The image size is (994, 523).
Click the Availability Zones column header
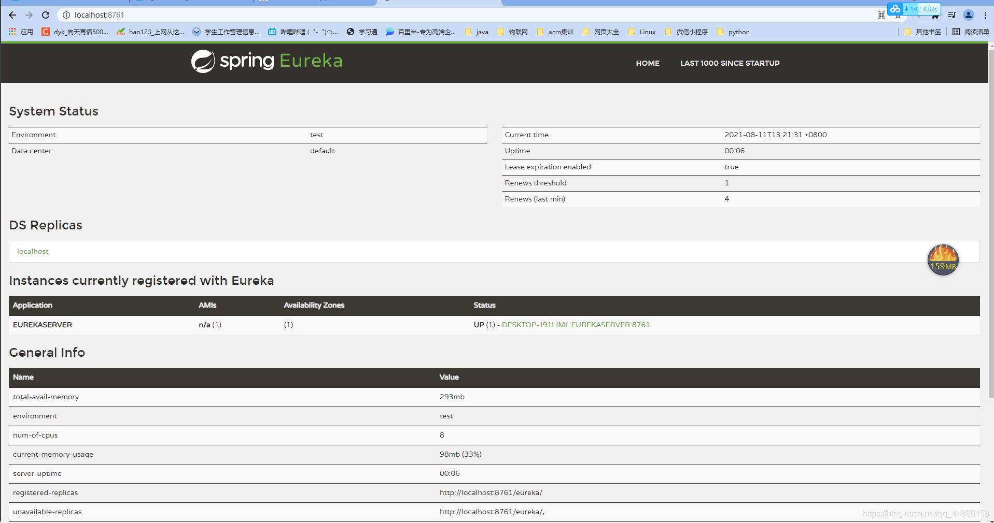tap(314, 306)
